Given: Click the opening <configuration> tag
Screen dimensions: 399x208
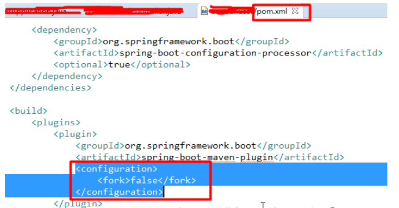Looking at the screenshot, I should pyautogui.click(x=117, y=169).
